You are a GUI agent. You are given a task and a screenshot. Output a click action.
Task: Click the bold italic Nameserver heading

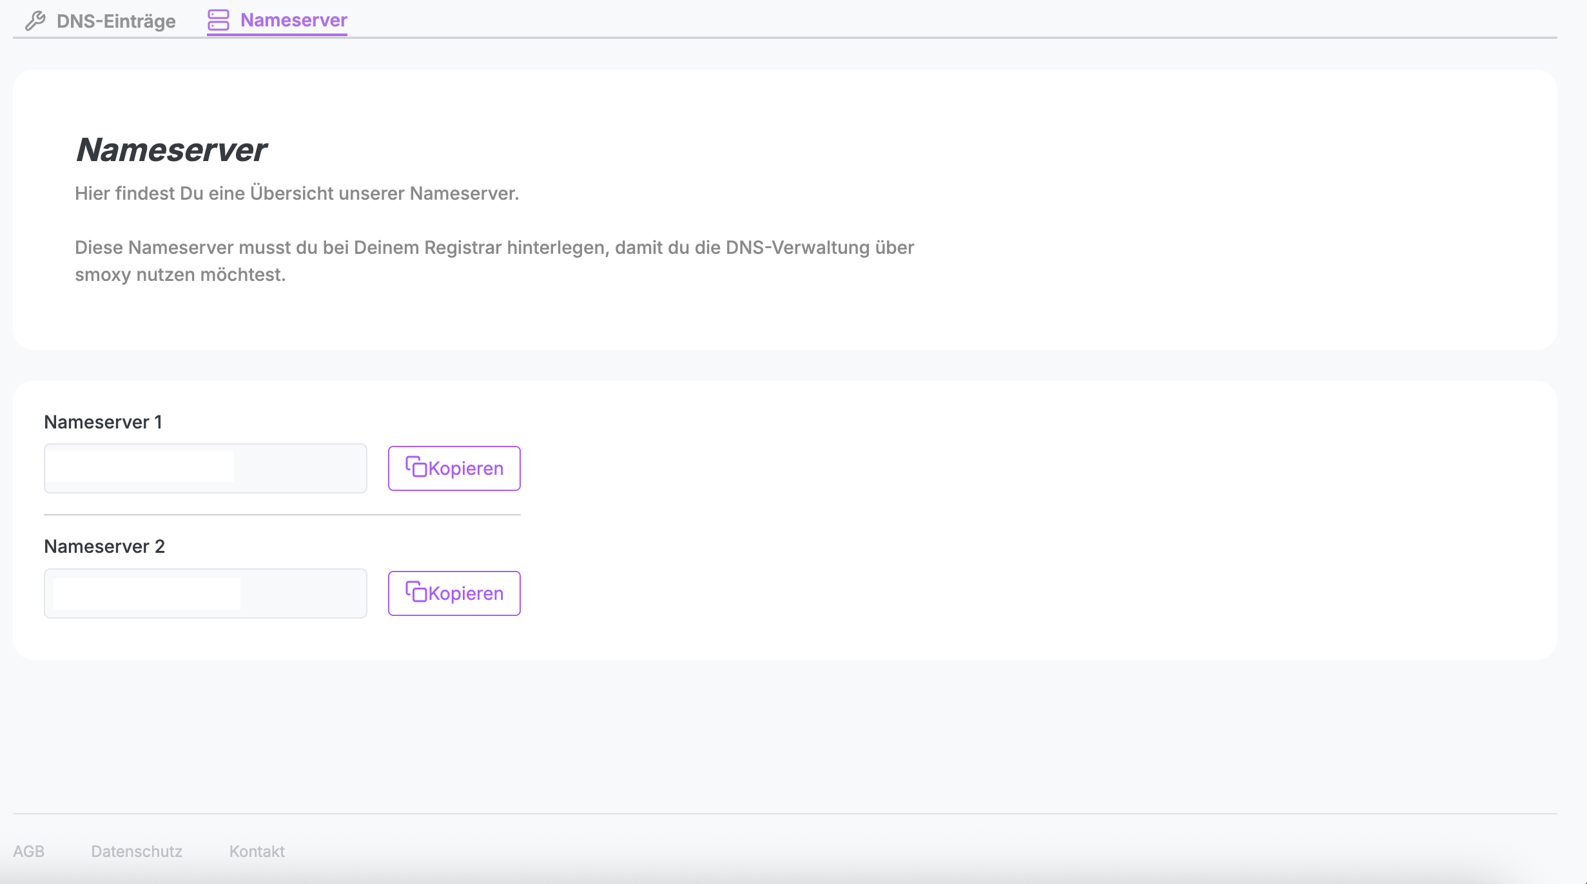pyautogui.click(x=171, y=150)
